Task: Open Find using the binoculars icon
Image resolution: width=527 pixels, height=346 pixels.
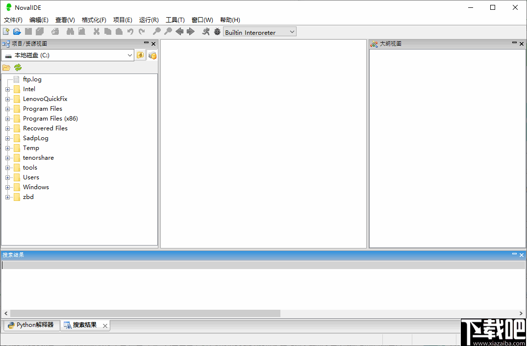Action: [70, 31]
